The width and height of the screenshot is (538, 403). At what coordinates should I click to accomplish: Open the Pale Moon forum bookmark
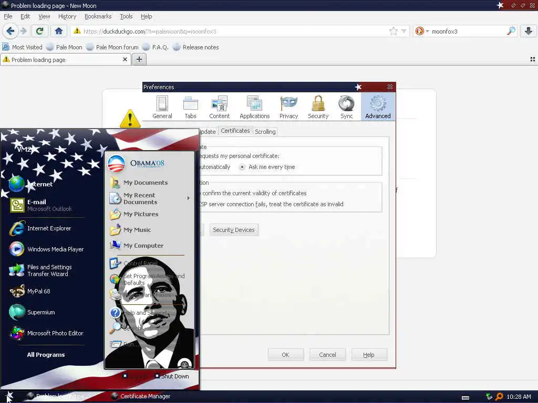click(x=112, y=47)
